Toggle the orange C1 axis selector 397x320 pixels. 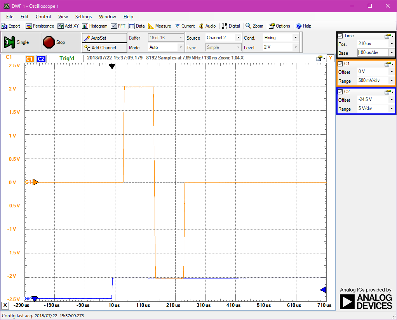click(x=30, y=59)
